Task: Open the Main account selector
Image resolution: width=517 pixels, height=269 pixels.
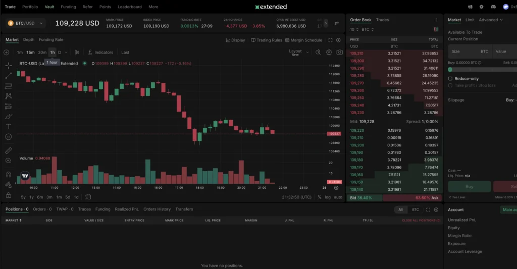Action: [x=508, y=209]
